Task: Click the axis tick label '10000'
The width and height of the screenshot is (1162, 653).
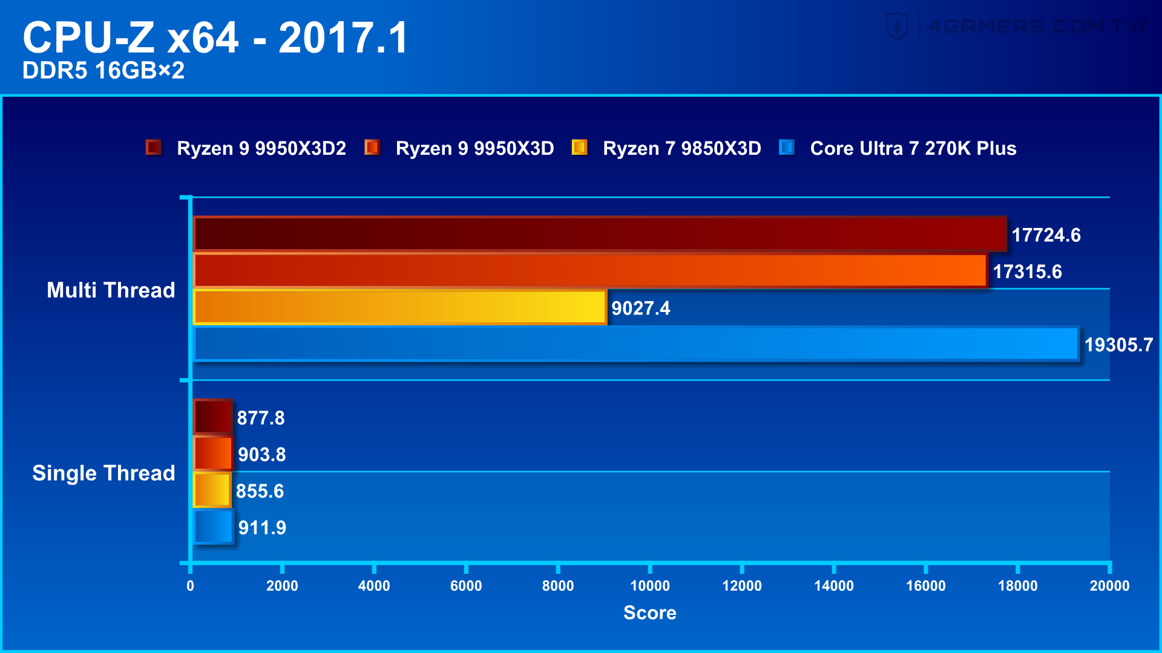Action: (650, 586)
